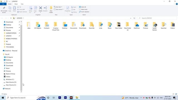
Task: Switch to the Share ribbon tab
Action: pyautogui.click(x=16, y=4)
